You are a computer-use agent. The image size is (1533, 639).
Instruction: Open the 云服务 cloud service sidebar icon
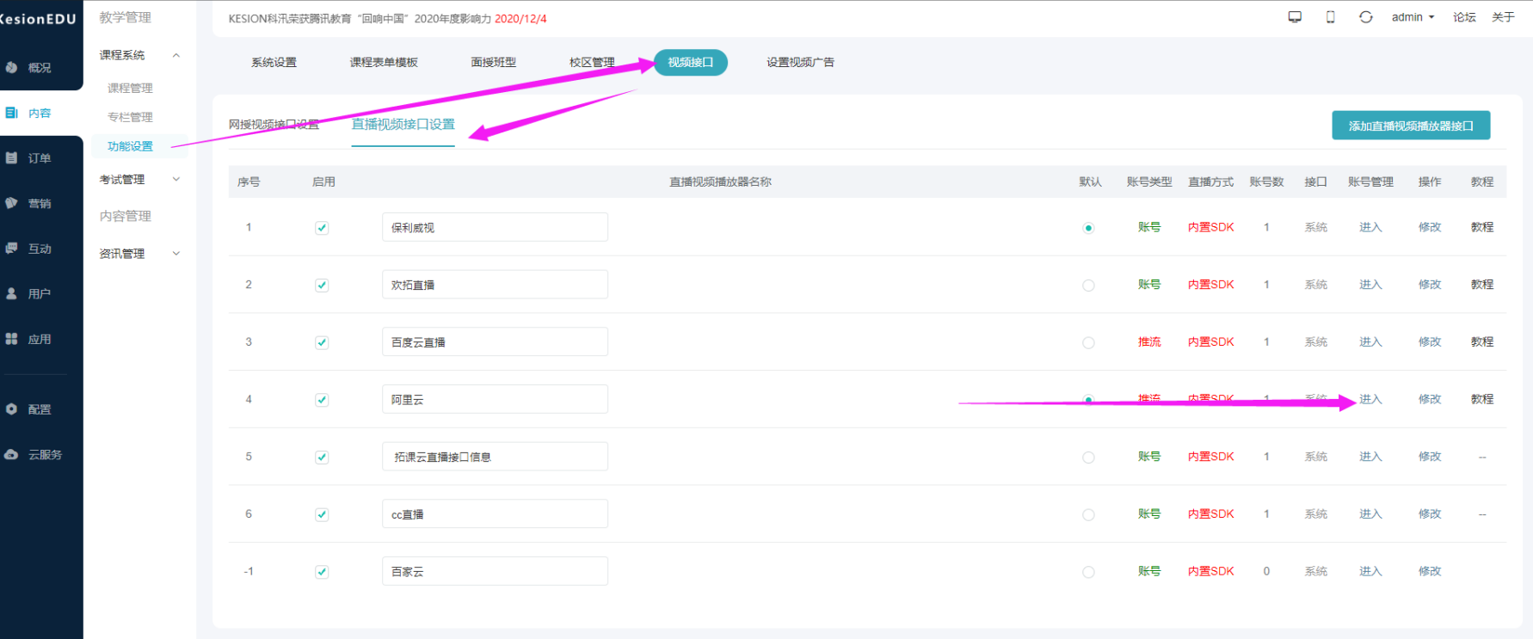pyautogui.click(x=12, y=454)
